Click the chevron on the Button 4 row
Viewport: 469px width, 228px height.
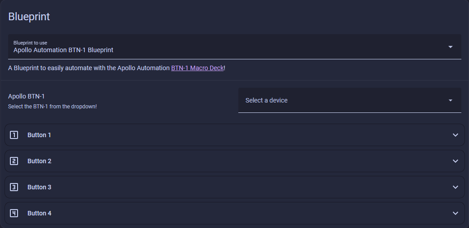455,213
